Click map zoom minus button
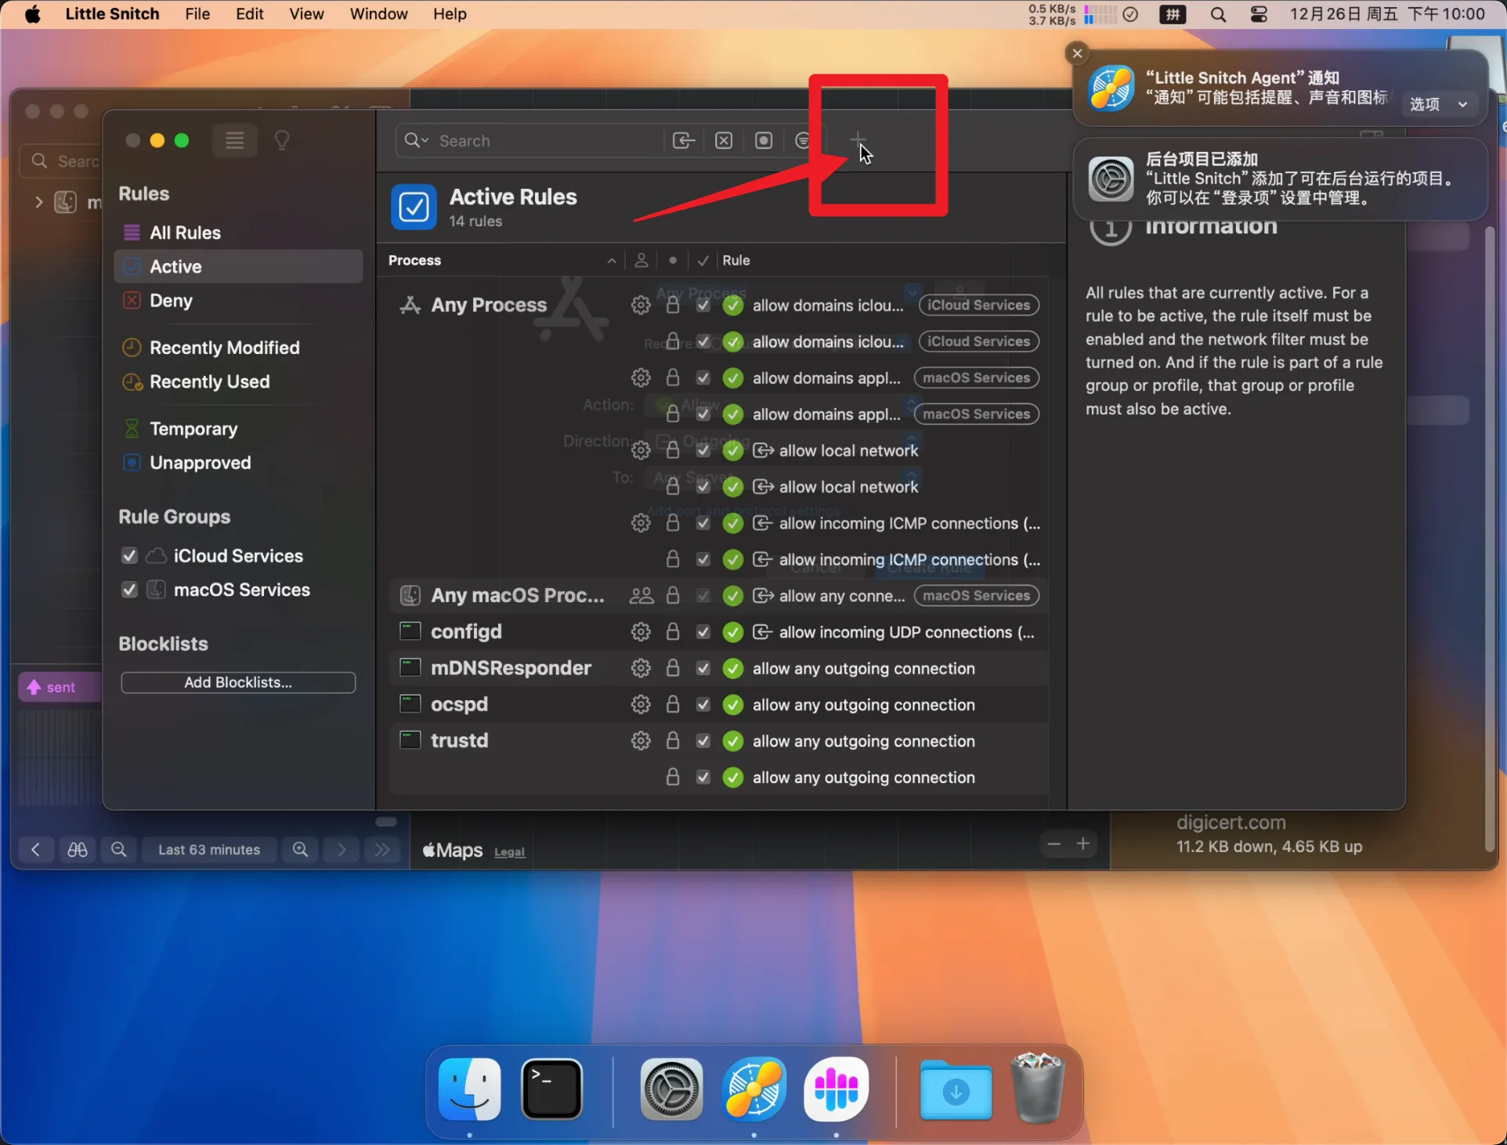The height and width of the screenshot is (1145, 1507). pos(1053,843)
